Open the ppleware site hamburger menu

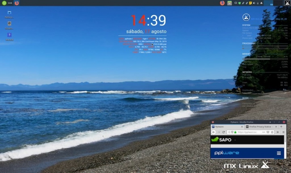coord(278,153)
